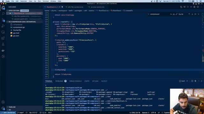Open changes icon in the editor toolbar
The width and height of the screenshot is (204, 114).
(x=181, y=7)
